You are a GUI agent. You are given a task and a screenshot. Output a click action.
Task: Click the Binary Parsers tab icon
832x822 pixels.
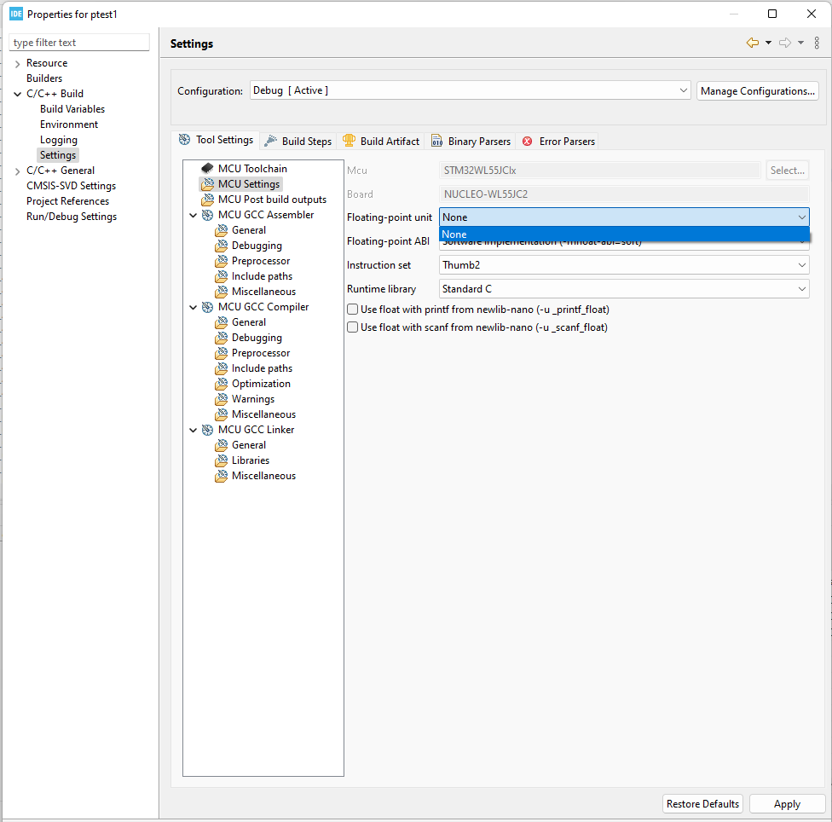click(x=436, y=141)
